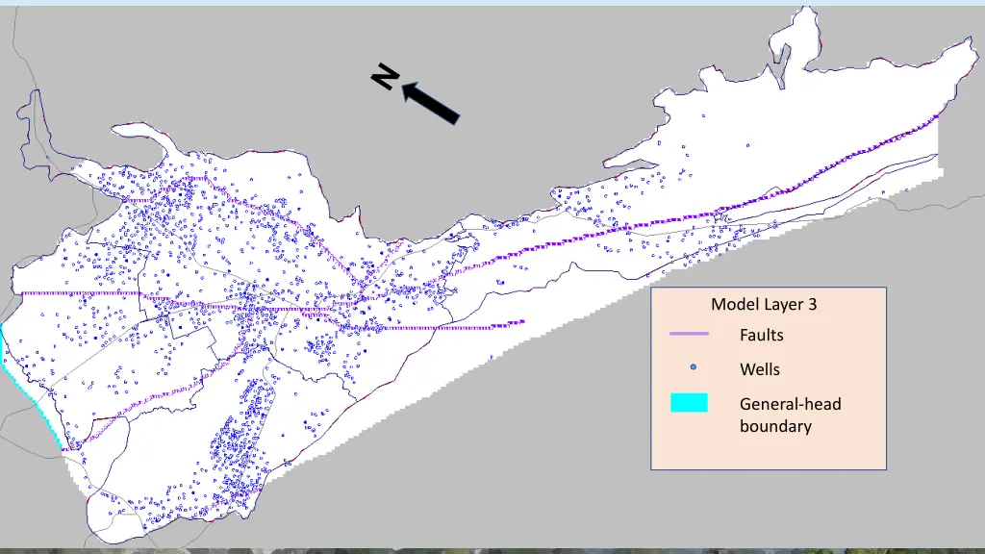Image resolution: width=985 pixels, height=554 pixels.
Task: Click the "Wells" legend label
Action: pyautogui.click(x=759, y=369)
